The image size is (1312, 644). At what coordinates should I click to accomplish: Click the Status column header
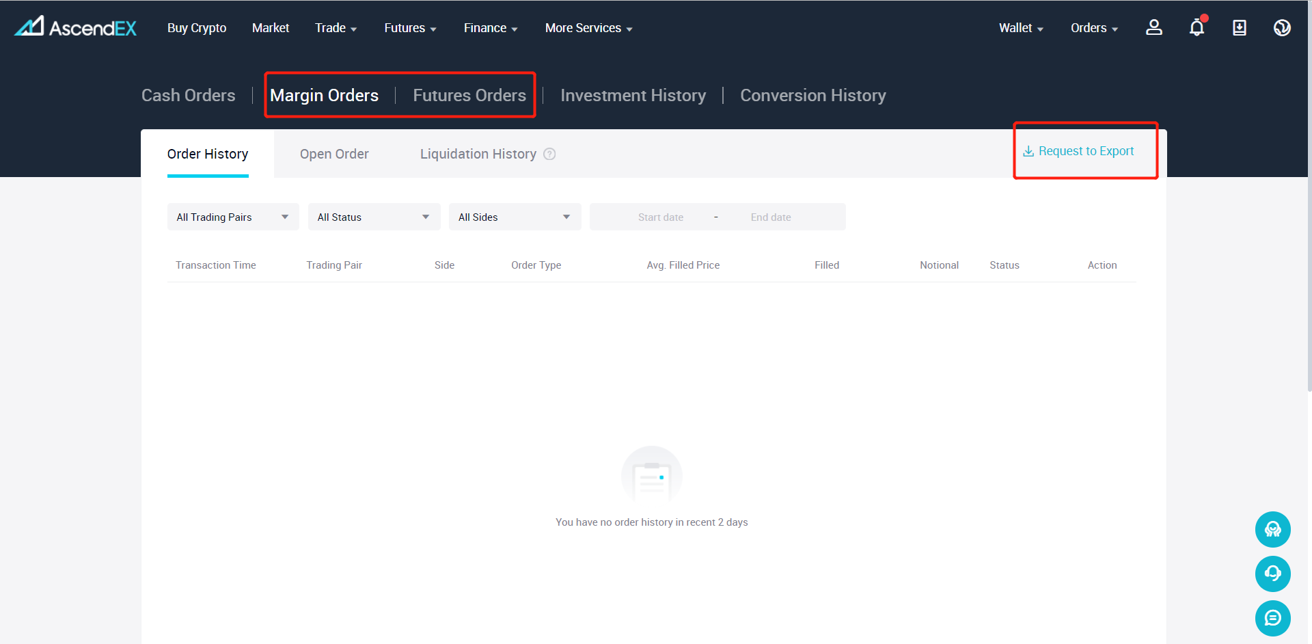click(x=1004, y=265)
